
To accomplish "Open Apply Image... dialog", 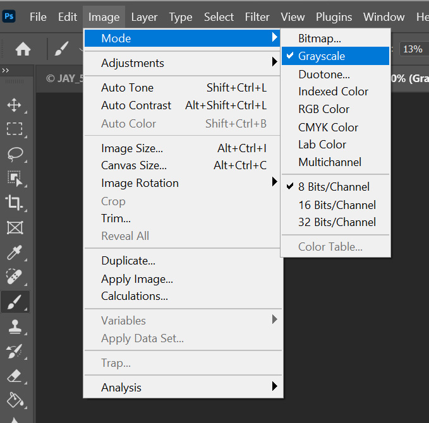I will [x=182, y=279].
